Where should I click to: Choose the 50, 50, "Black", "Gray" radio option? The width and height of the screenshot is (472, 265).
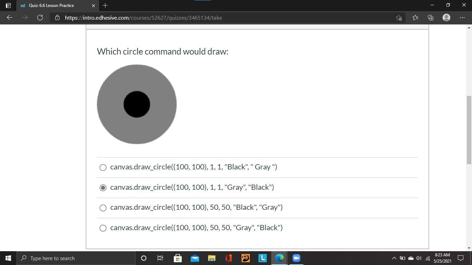(103, 208)
